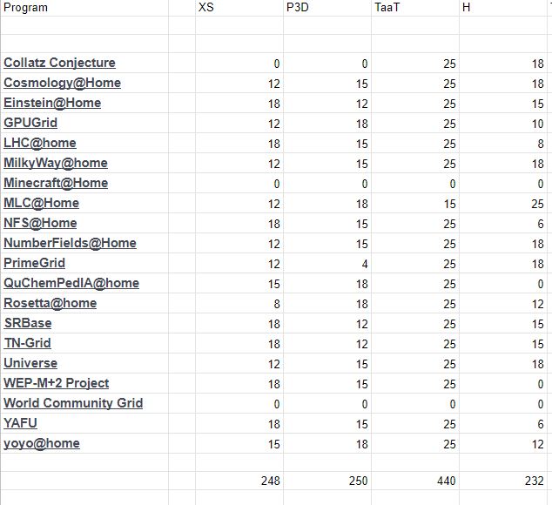
Task: Visit the MilkyWay@home link
Action: click(x=56, y=163)
